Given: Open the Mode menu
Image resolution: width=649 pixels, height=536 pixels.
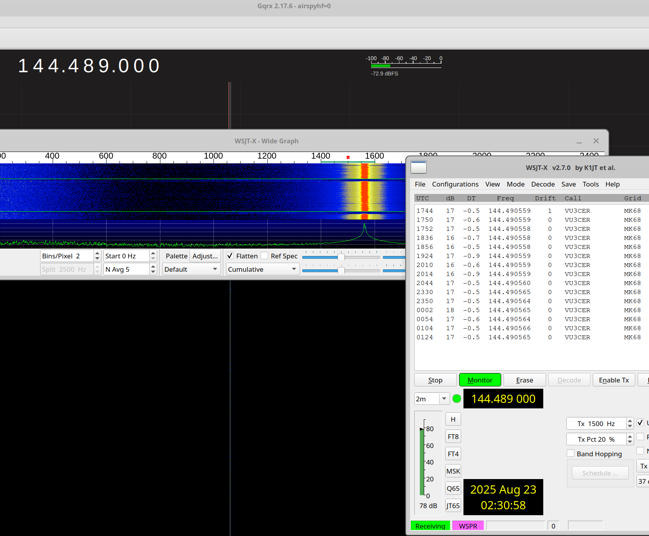Looking at the screenshot, I should tap(515, 184).
